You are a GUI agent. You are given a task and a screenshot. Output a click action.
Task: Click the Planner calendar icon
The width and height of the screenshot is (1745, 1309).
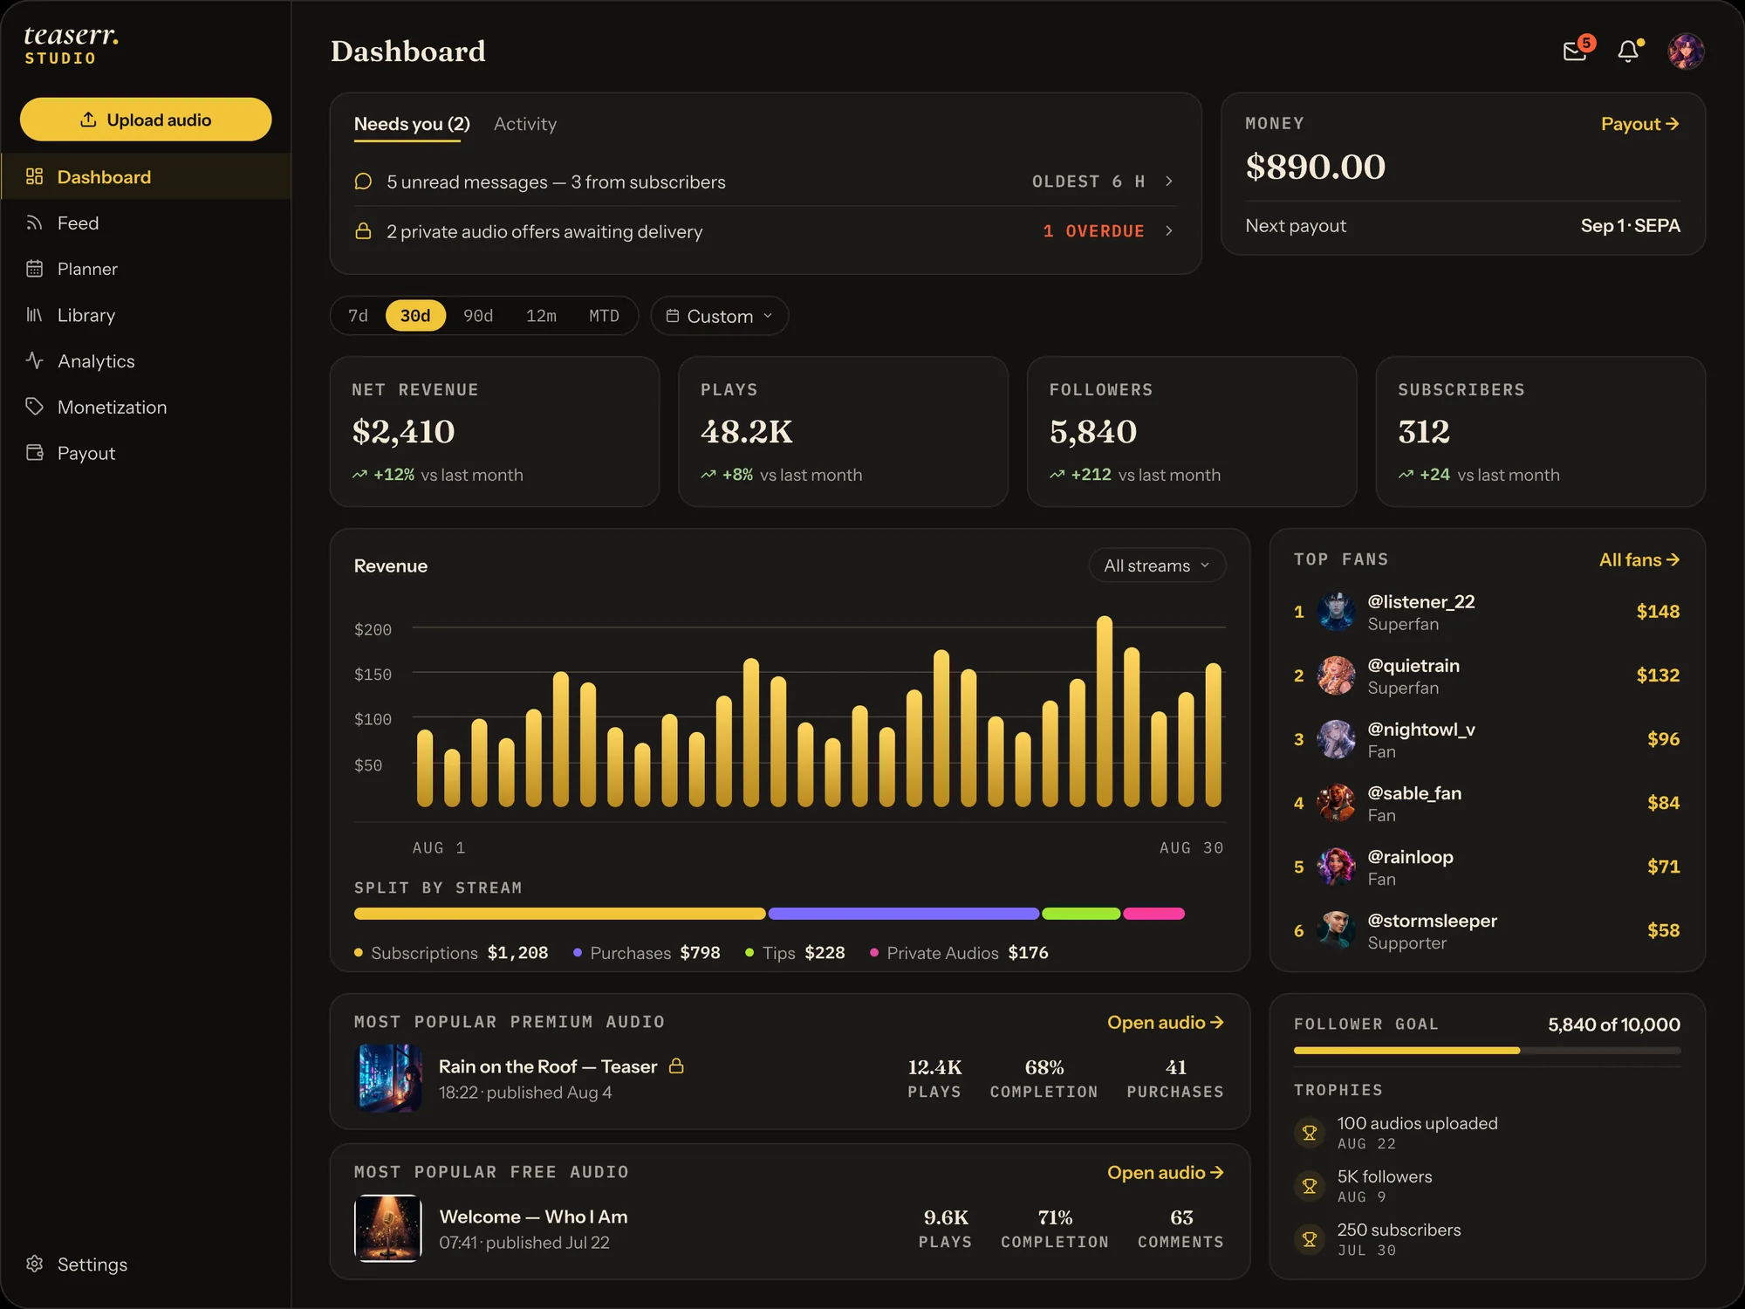34,269
